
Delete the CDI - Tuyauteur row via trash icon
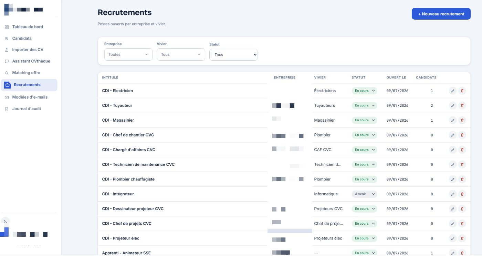point(462,106)
